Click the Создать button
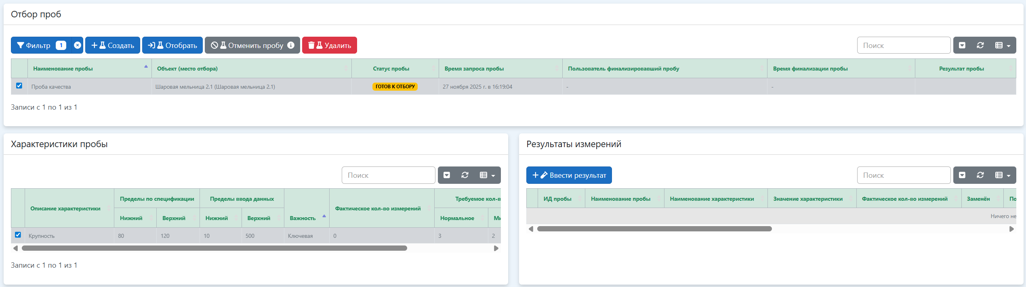Screen dimensions: 1026x287 (113, 45)
